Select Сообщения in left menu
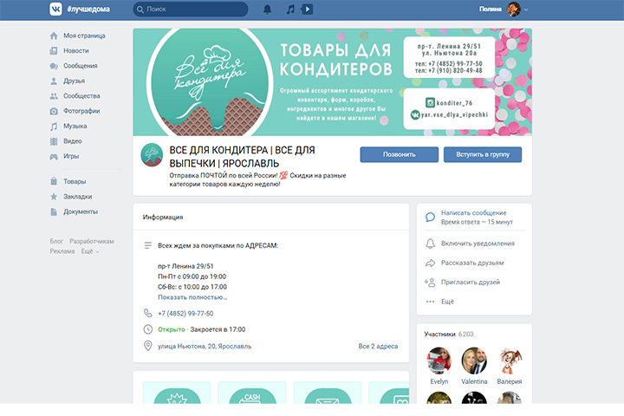 tap(81, 66)
